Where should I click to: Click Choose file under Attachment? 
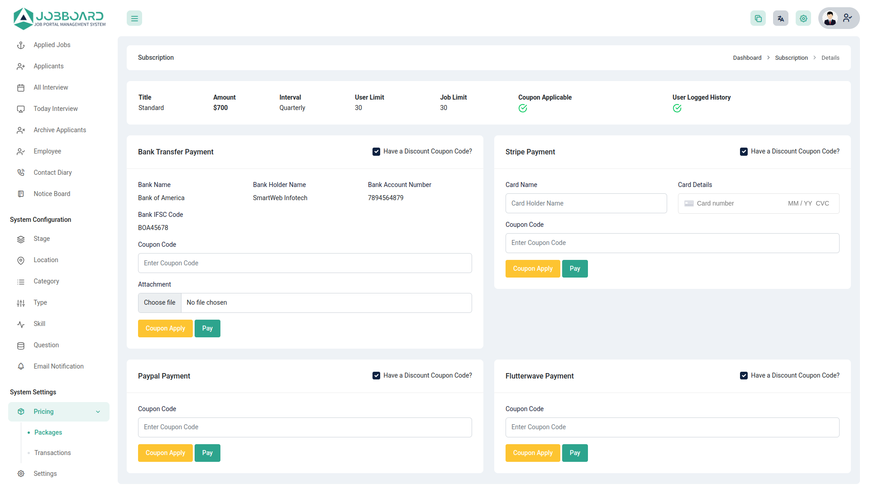pos(159,302)
